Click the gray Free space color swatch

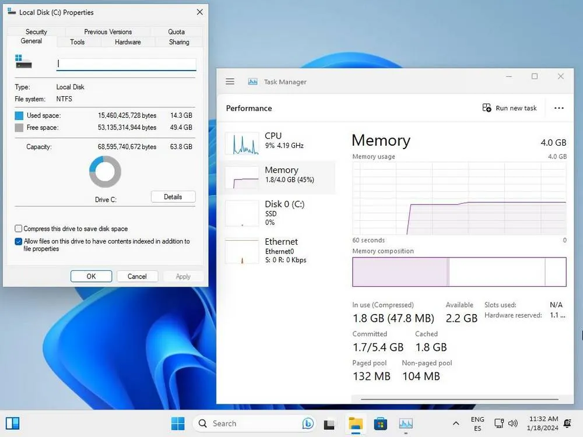tap(19, 128)
